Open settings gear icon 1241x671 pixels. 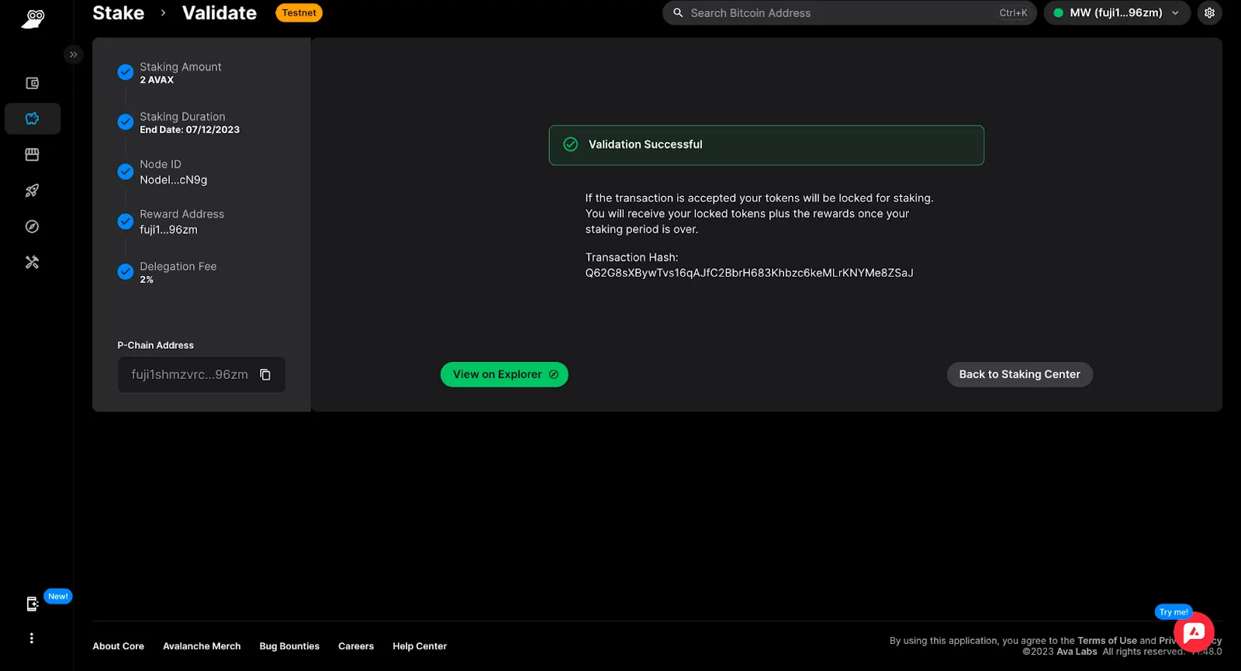pos(1209,13)
